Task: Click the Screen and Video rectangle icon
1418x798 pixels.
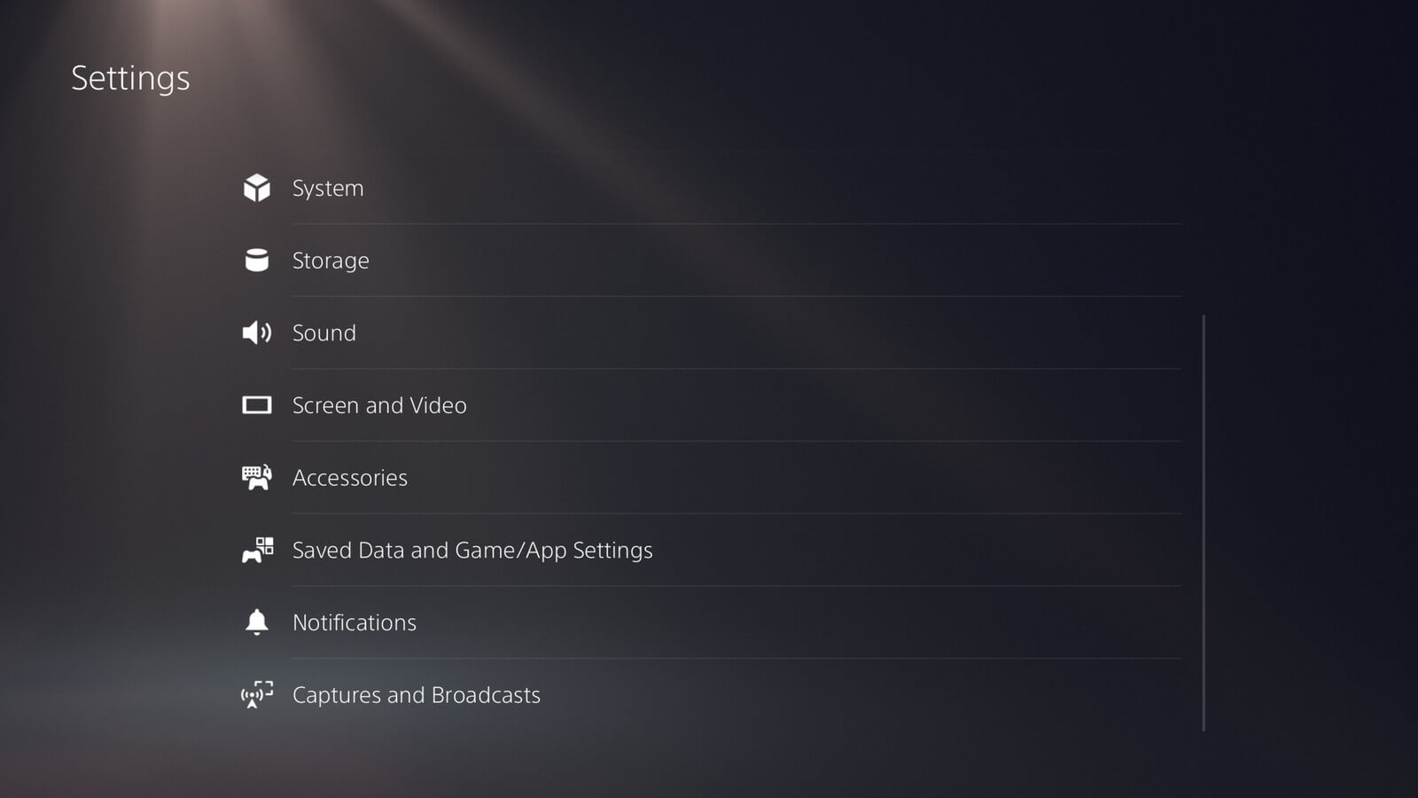Action: 257,405
